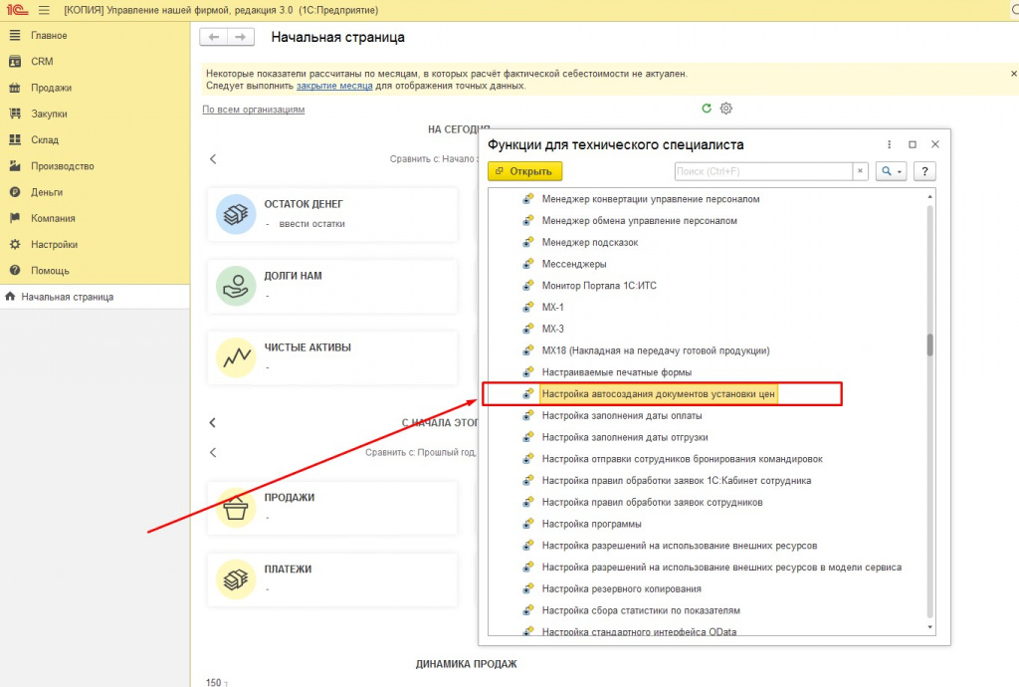
Task: Open the Производство section
Action: point(63,165)
